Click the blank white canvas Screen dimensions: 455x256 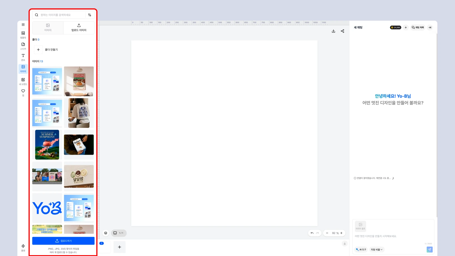coord(224,133)
